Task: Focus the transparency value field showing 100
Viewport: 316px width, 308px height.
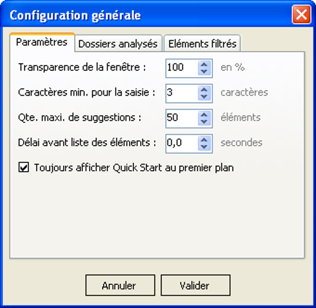Action: click(x=182, y=68)
